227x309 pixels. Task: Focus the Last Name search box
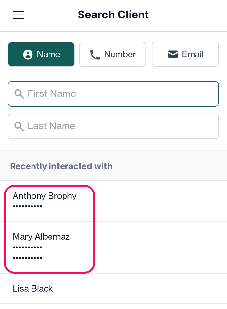pyautogui.click(x=113, y=126)
